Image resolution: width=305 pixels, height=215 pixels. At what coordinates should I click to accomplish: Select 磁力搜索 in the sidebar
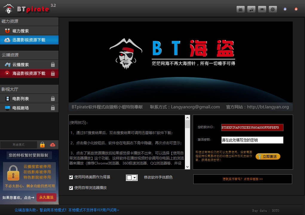pyautogui.click(x=29, y=31)
